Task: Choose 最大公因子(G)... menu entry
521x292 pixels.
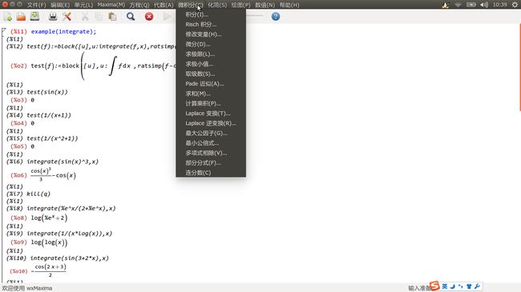Action: [x=211, y=133]
